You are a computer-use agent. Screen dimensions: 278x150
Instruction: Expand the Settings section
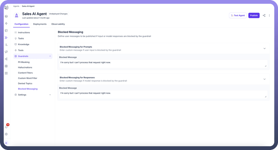click(x=50, y=95)
